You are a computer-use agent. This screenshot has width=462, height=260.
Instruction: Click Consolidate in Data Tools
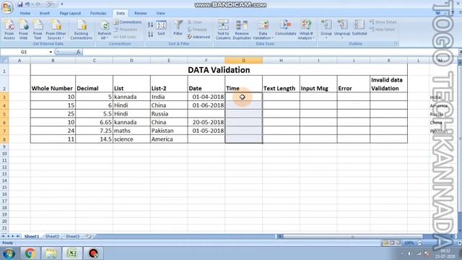pos(286,28)
